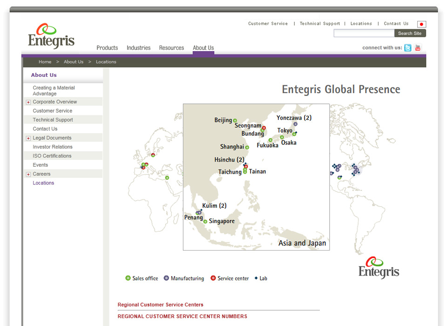Click Regional Customer Service Center Numbers text
This screenshot has height=326, width=447.
183,316
